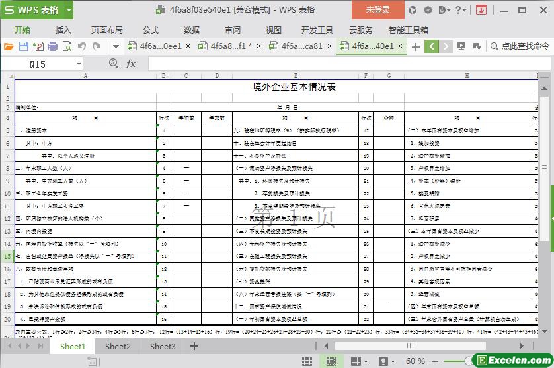
Task: Click the 60 % zoom level
Action: [x=415, y=361]
